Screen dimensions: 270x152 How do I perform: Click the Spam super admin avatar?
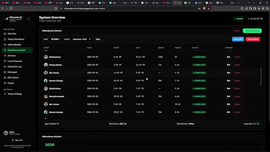coord(6,133)
